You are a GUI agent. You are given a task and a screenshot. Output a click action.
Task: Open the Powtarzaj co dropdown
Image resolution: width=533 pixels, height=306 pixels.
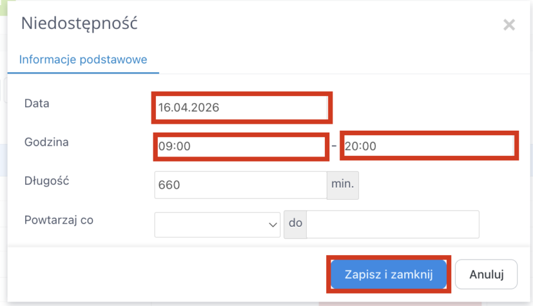tap(217, 224)
